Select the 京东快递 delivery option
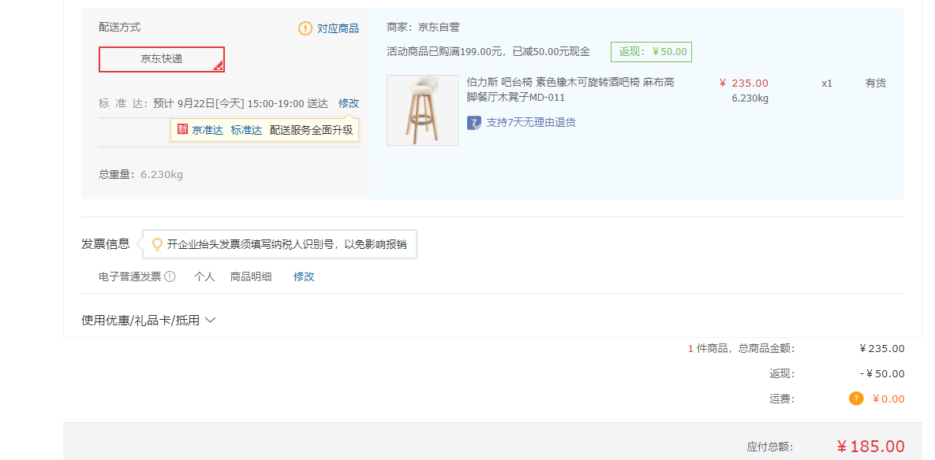This screenshot has height=460, width=935. (x=162, y=59)
